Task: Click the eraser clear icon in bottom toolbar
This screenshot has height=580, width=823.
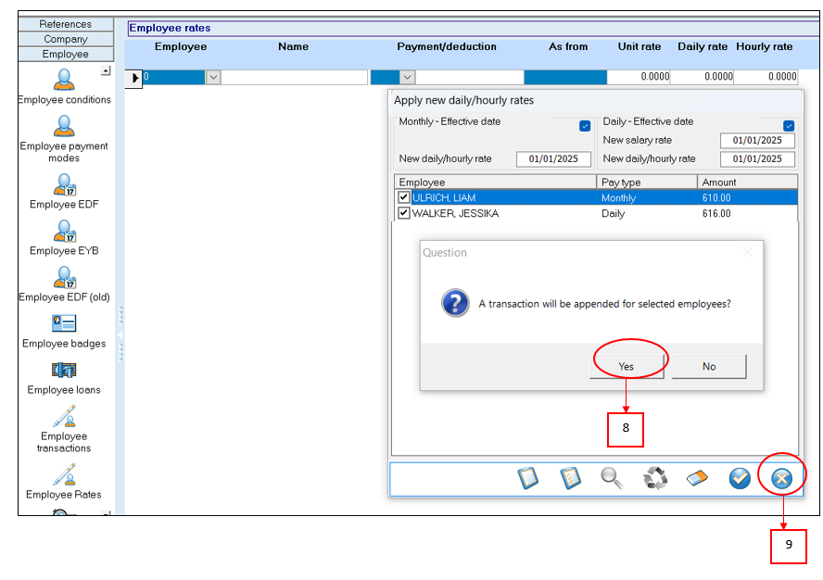Action: tap(697, 478)
